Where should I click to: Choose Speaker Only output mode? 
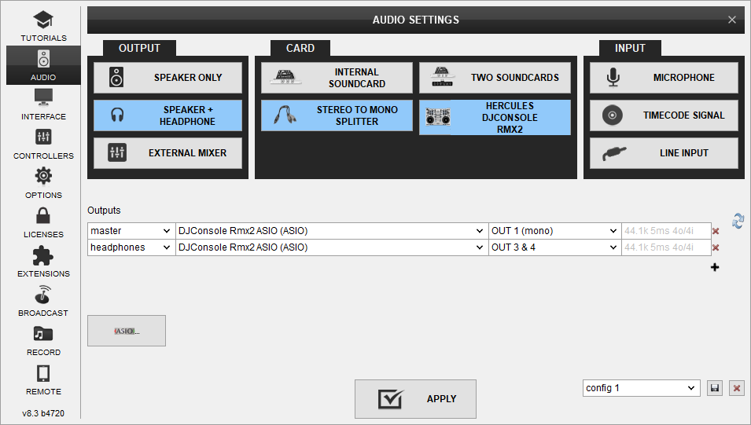pos(168,78)
